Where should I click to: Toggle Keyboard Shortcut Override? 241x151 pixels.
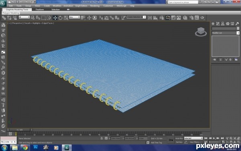tap(95, 18)
